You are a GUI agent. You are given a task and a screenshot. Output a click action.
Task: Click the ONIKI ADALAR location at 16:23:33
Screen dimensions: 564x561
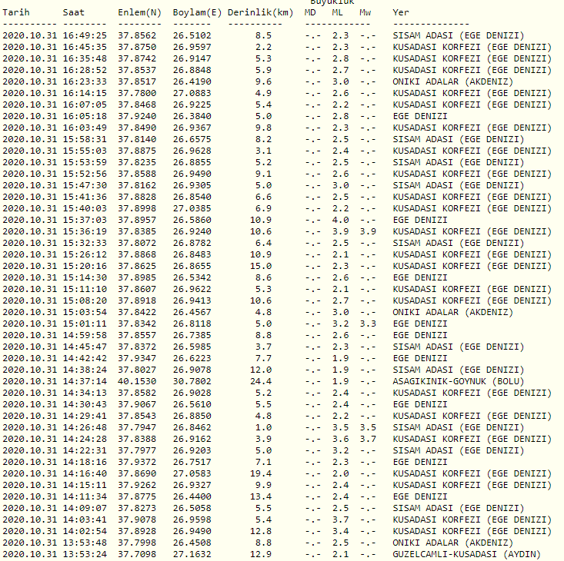(452, 81)
